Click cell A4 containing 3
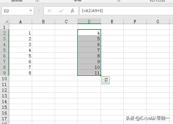 point(21,44)
